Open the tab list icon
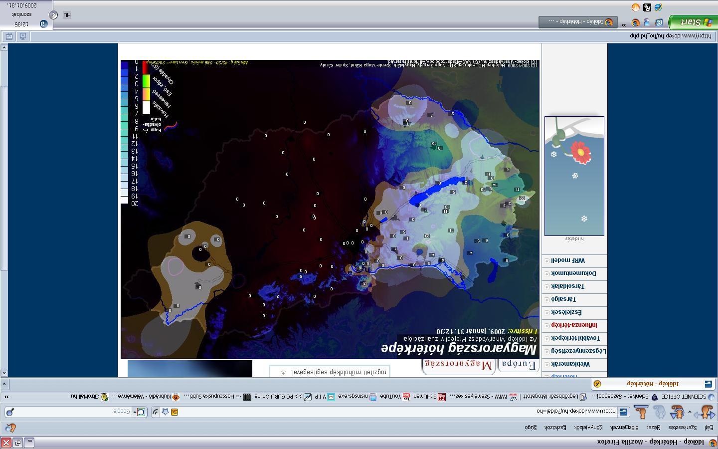 4,384
